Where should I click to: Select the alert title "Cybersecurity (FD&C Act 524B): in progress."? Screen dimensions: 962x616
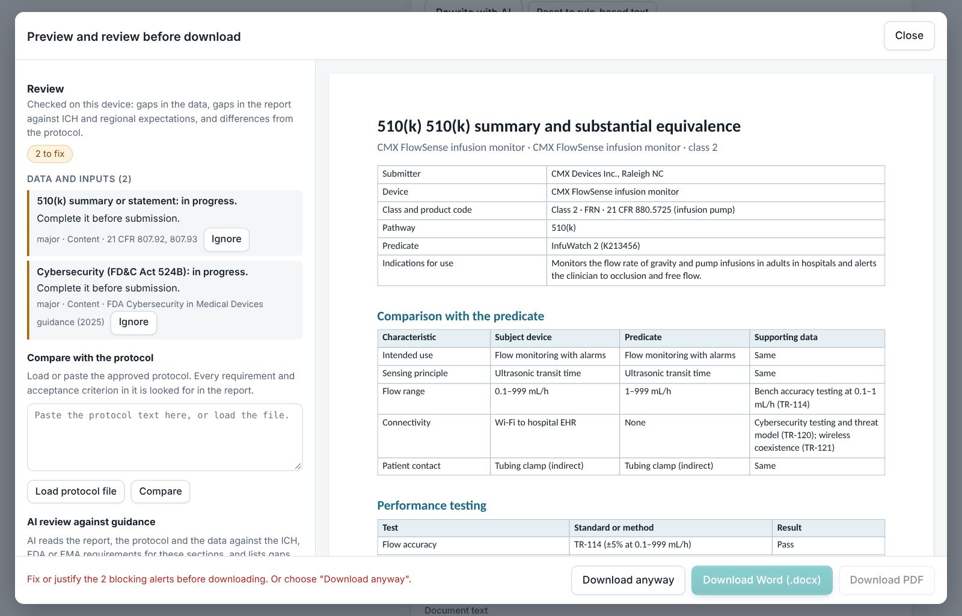point(142,272)
